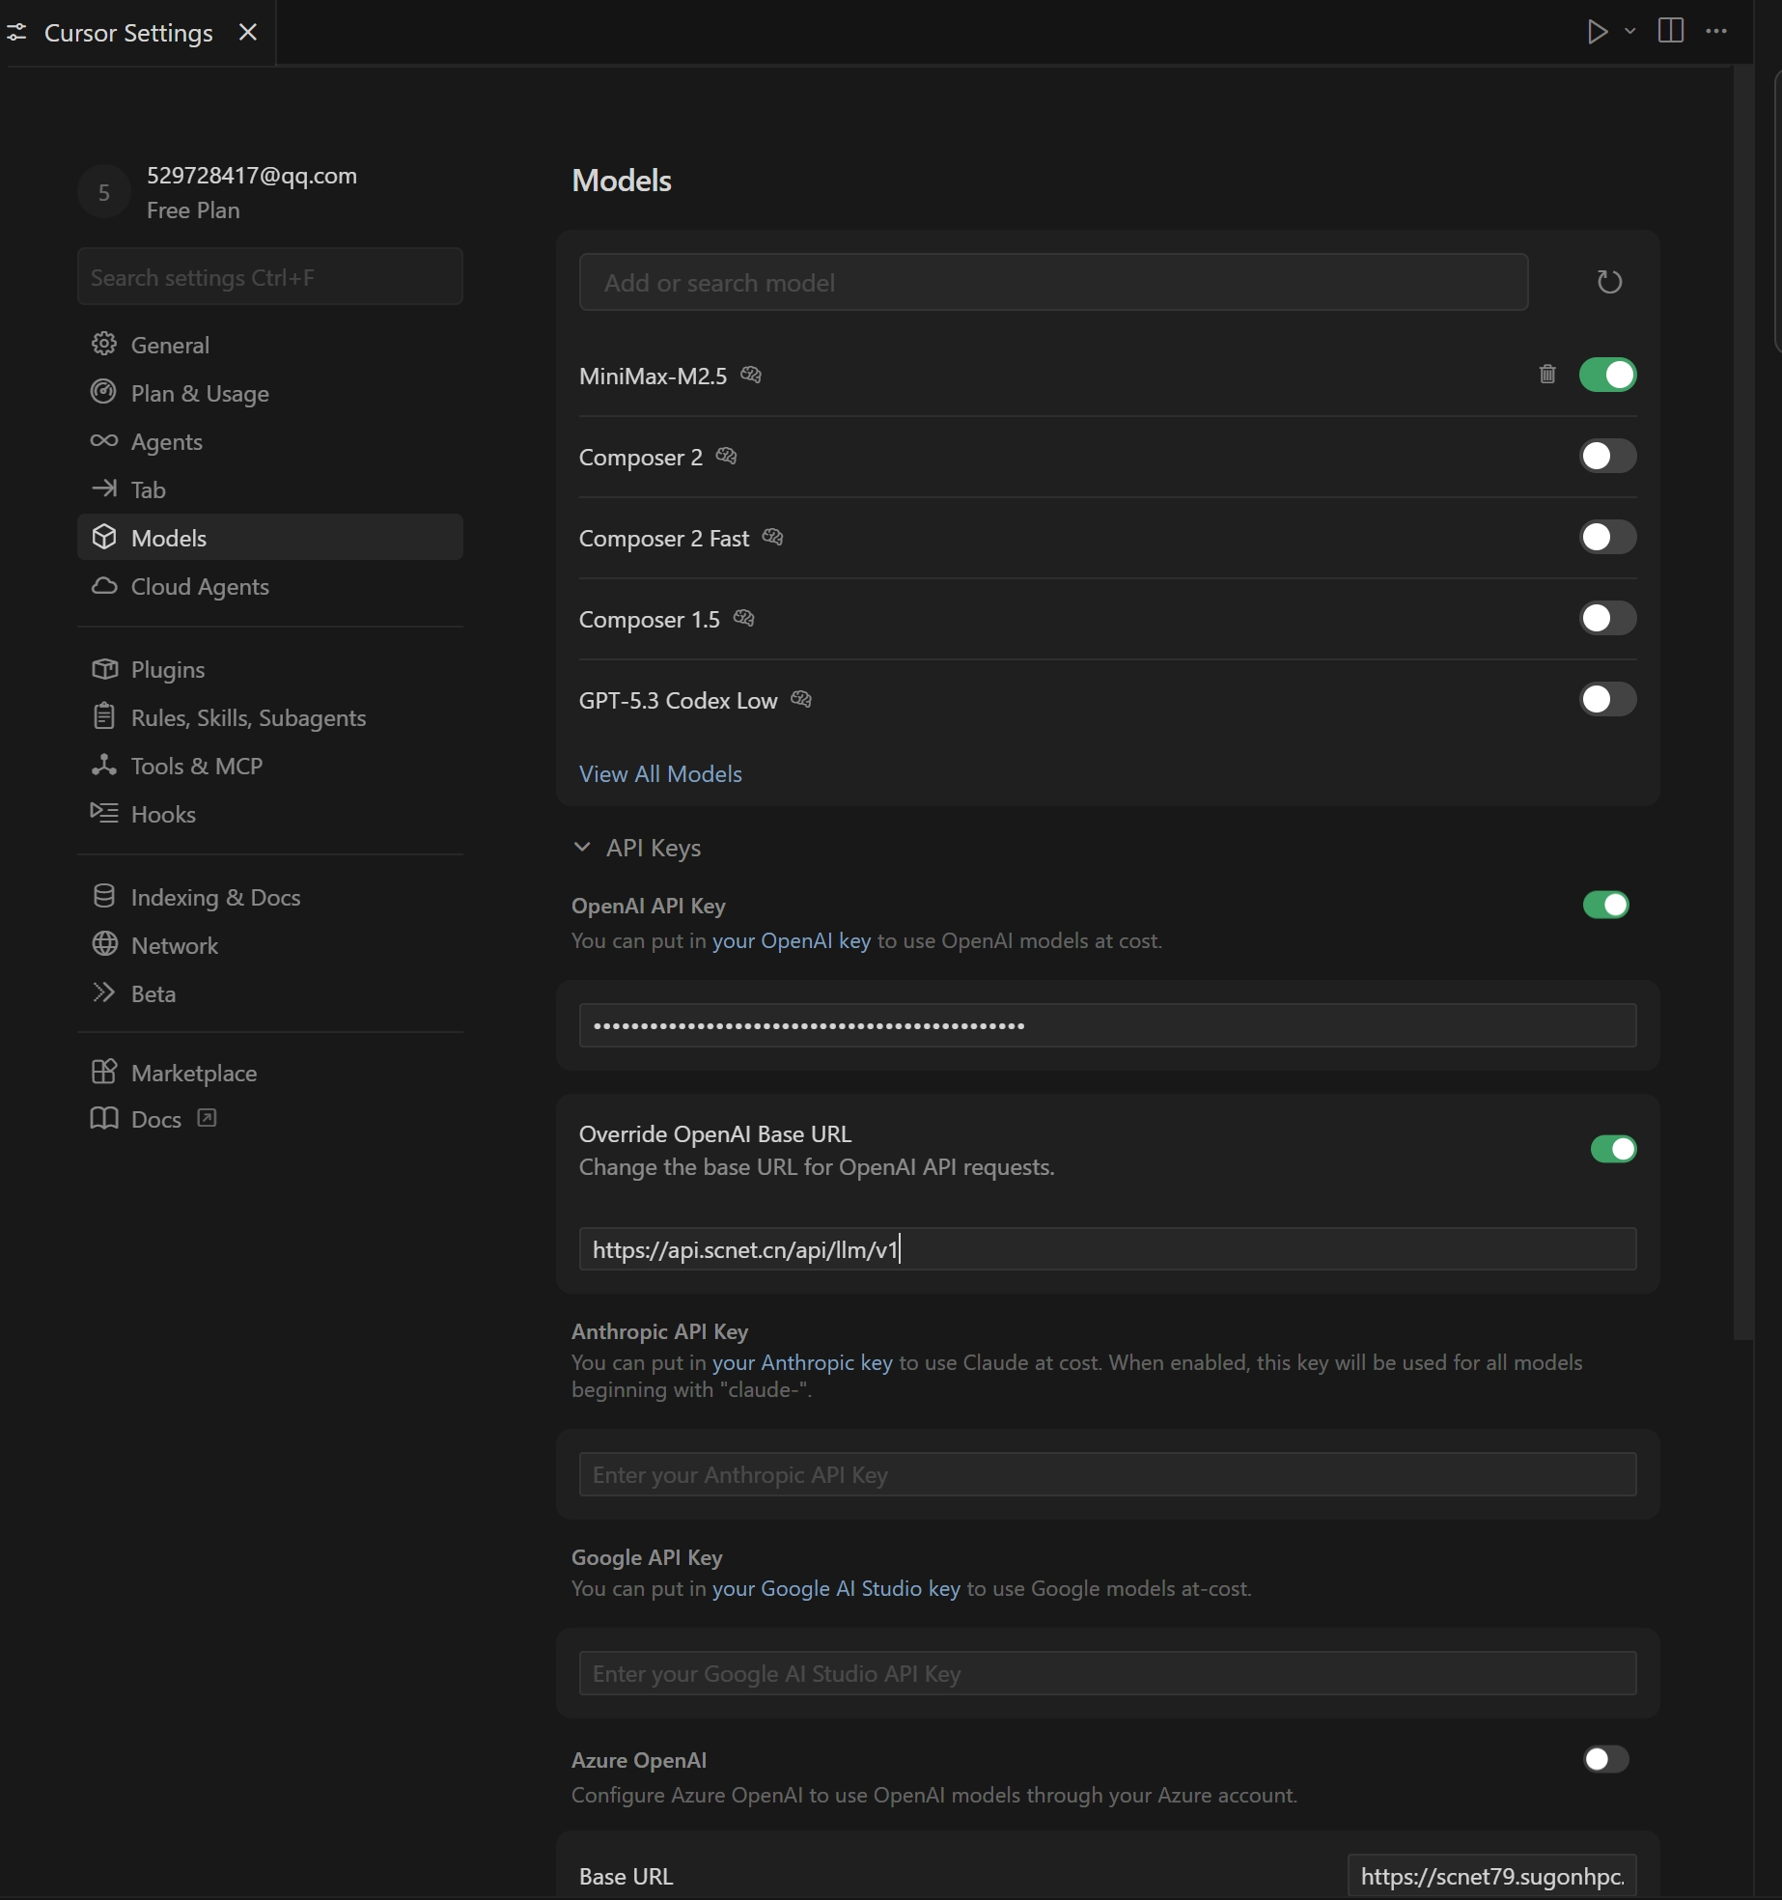Click the brain icon beside Composer 2
Screen dimensions: 1782x1900
726,456
